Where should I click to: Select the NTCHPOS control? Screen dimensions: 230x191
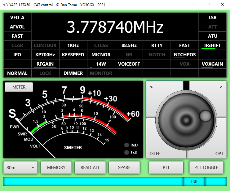coord(185,54)
